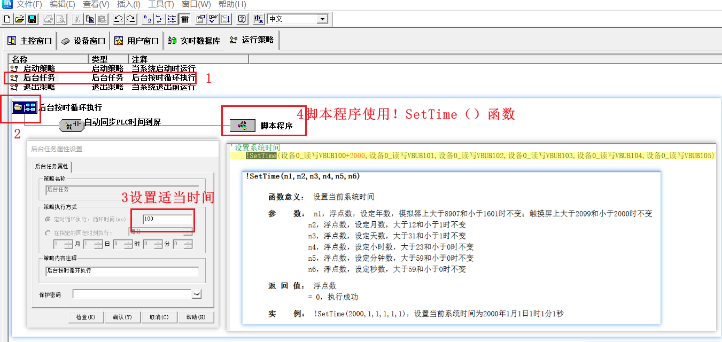Click the Copy toolbar icon
The image size is (722, 342).
coord(90,19)
